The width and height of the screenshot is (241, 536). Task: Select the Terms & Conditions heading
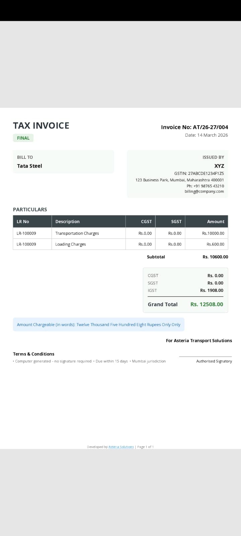[x=33, y=354]
